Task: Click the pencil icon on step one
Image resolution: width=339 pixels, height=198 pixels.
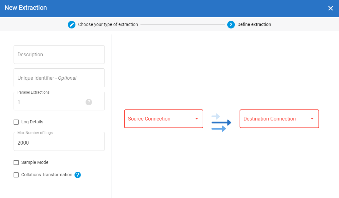Action: click(x=72, y=24)
